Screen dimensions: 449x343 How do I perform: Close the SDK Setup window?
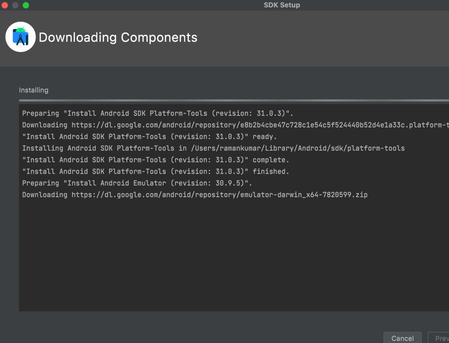[x=5, y=5]
